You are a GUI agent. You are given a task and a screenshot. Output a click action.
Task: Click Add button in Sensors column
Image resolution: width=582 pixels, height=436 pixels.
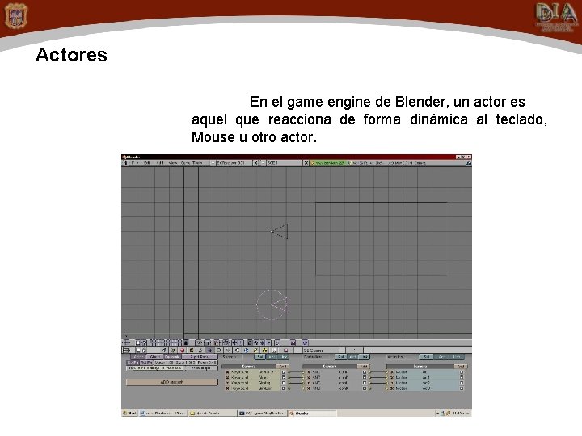282,367
